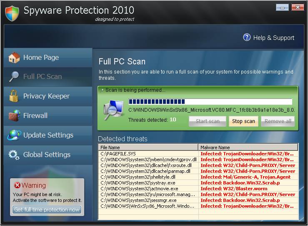Click Get full time protection now

click(x=47, y=210)
